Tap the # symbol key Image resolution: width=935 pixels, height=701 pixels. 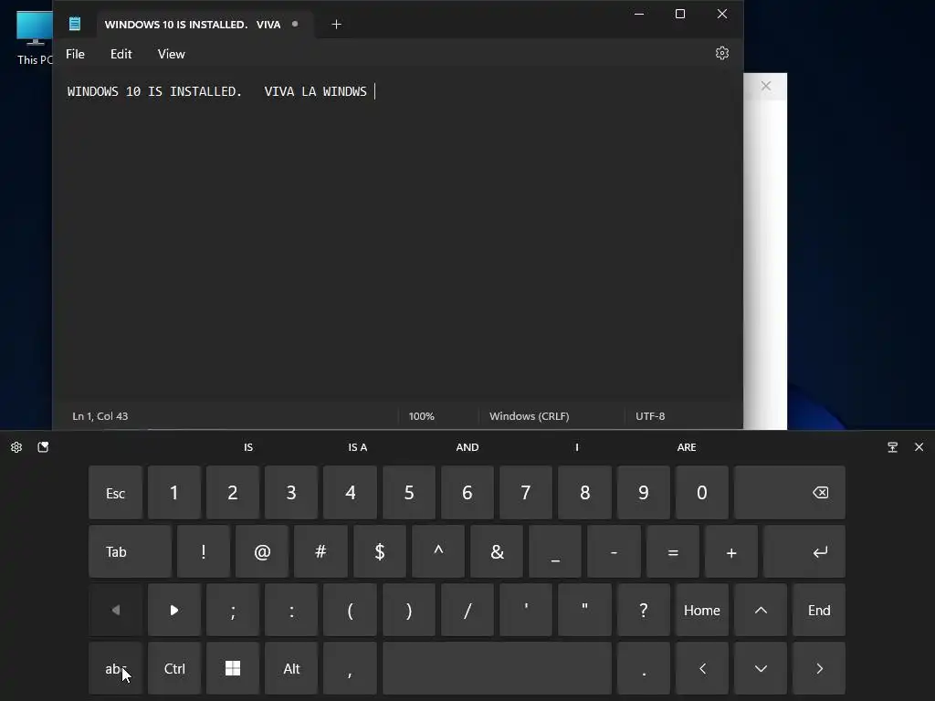point(320,551)
